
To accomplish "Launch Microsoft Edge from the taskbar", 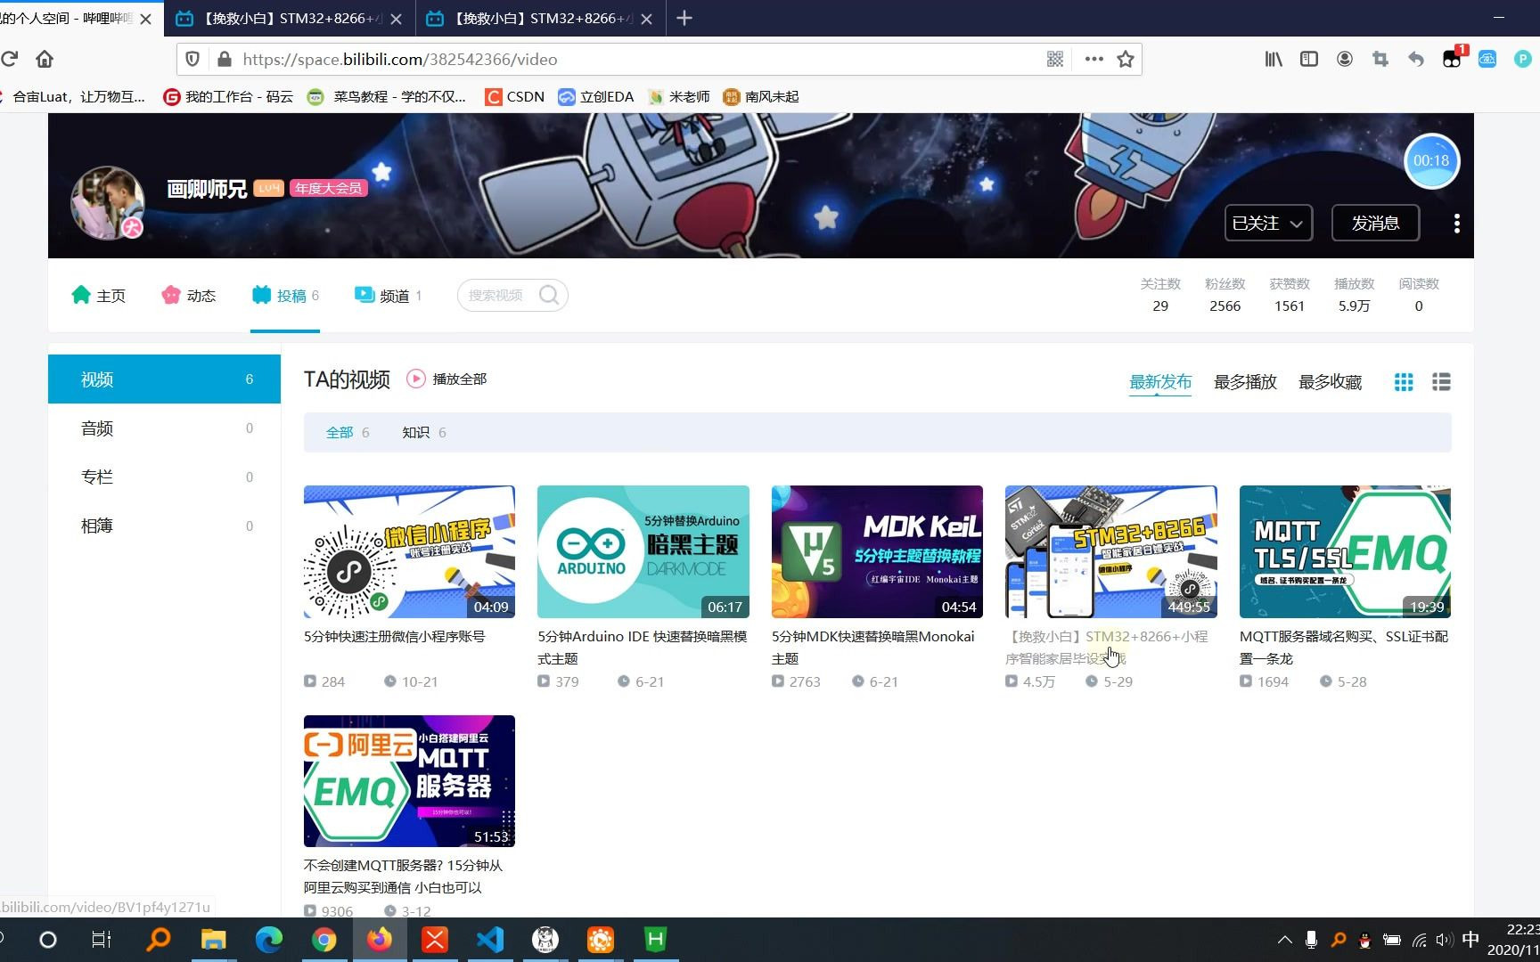I will pos(269,940).
